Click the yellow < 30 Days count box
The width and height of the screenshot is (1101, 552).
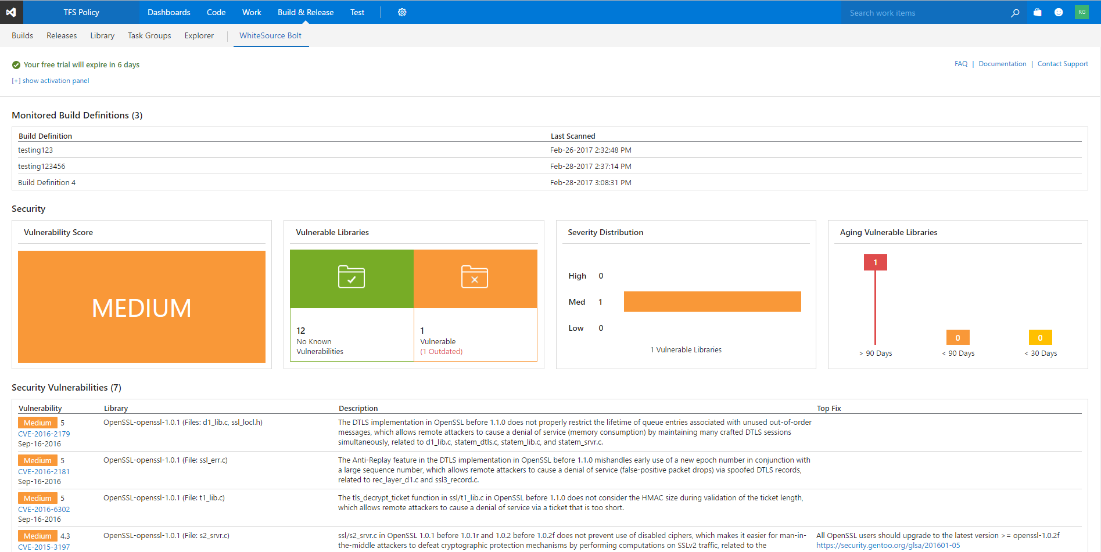[x=1041, y=337]
